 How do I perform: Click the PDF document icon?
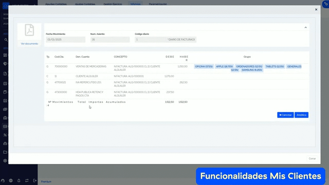tap(29, 30)
